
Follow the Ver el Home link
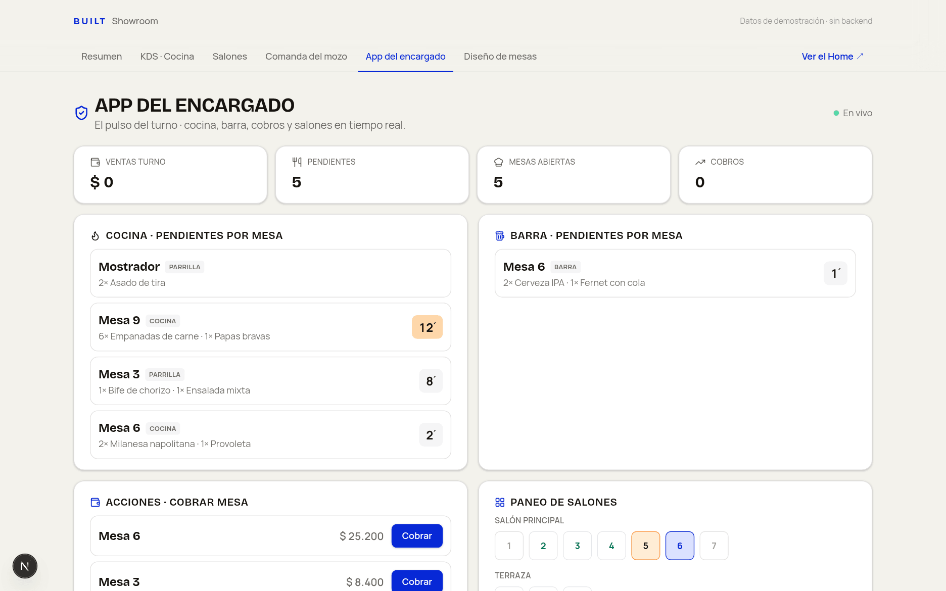[832, 57]
